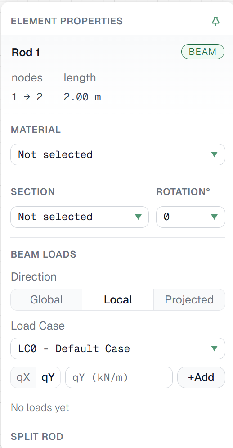This screenshot has height=448, width=233.
Task: Click the Material dropdown green arrow
Action: 214,154
